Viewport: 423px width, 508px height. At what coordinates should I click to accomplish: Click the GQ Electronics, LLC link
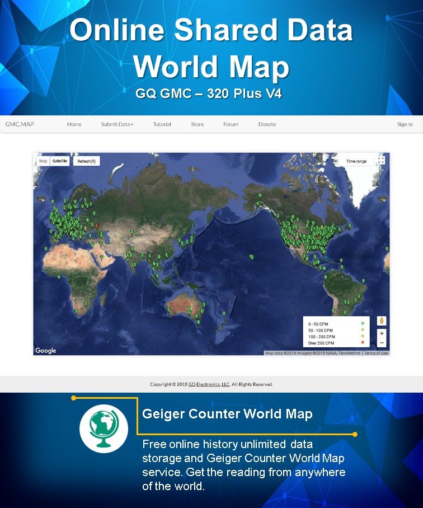pyautogui.click(x=209, y=384)
